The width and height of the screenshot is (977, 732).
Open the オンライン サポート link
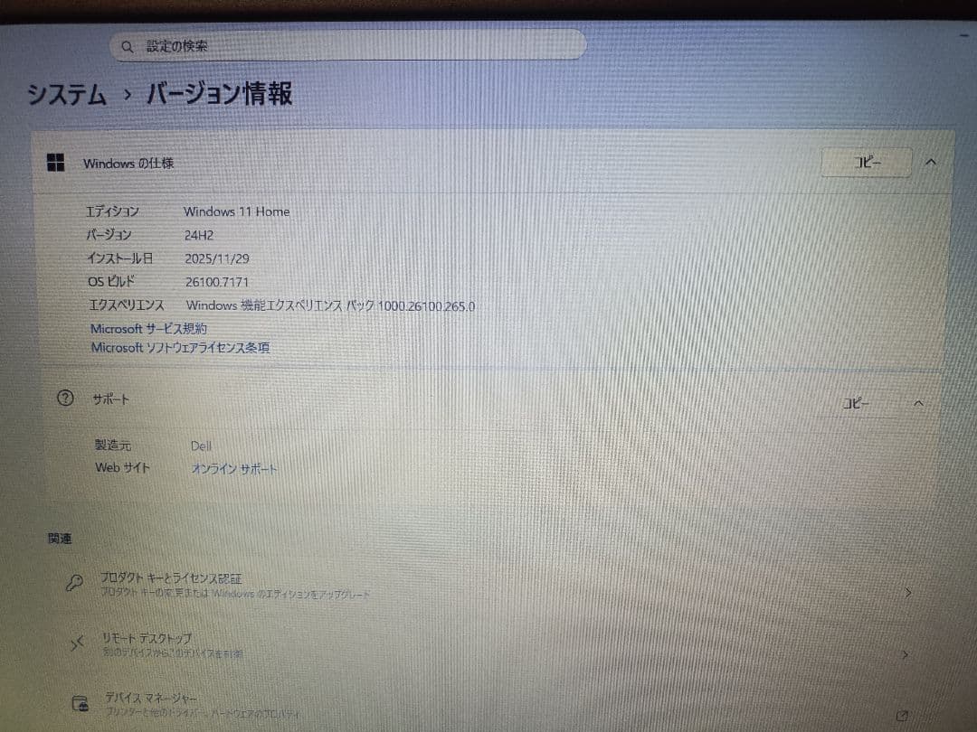click(x=233, y=468)
